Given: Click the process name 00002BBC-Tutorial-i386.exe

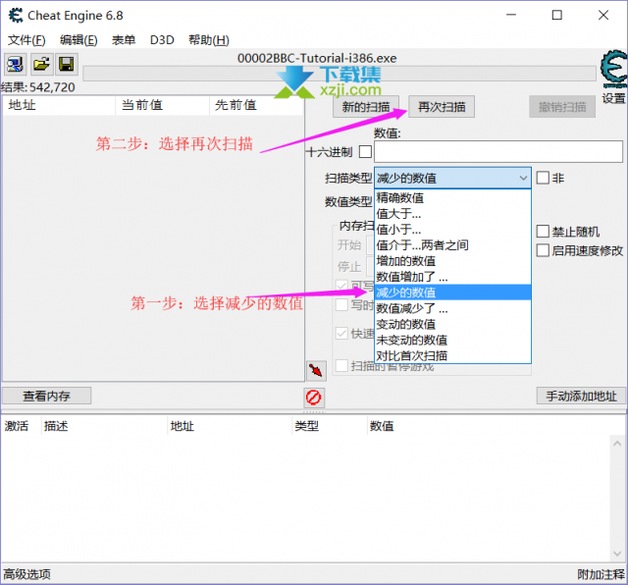Looking at the screenshot, I should click(317, 58).
